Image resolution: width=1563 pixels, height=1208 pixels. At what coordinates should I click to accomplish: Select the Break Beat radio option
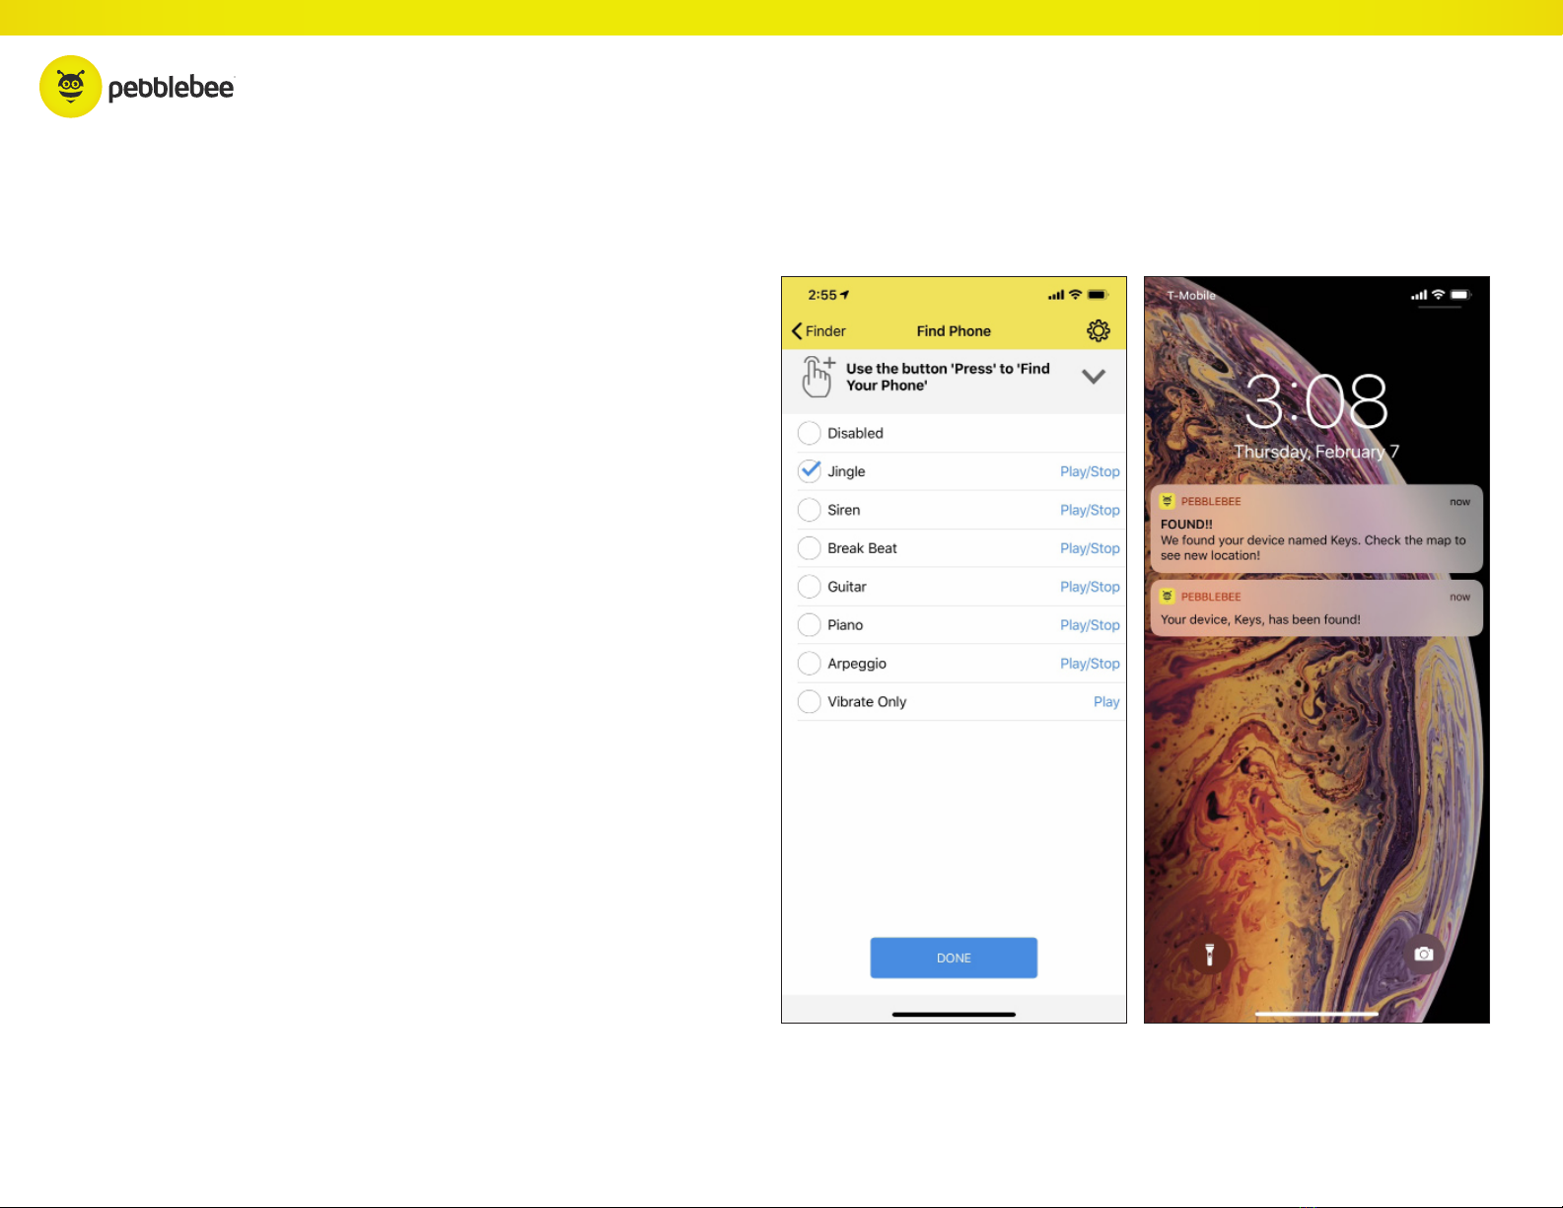[x=809, y=548]
